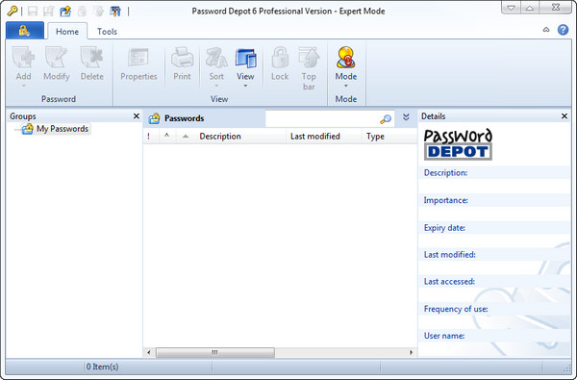
Task: Expand the Add button dropdown arrow
Action: coord(23,87)
